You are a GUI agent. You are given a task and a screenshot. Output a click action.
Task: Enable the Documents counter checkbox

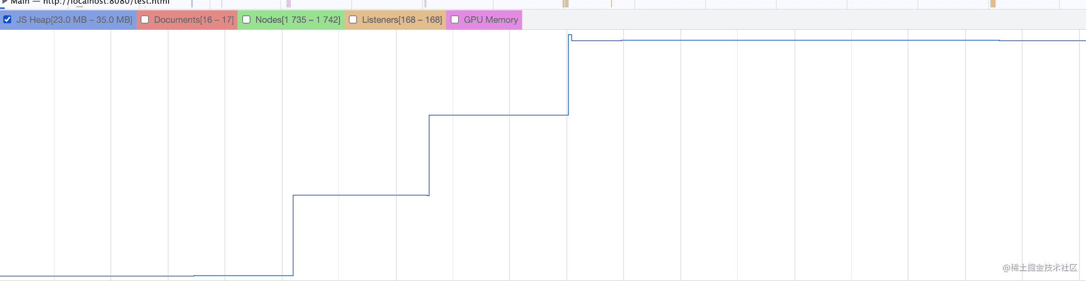click(145, 20)
